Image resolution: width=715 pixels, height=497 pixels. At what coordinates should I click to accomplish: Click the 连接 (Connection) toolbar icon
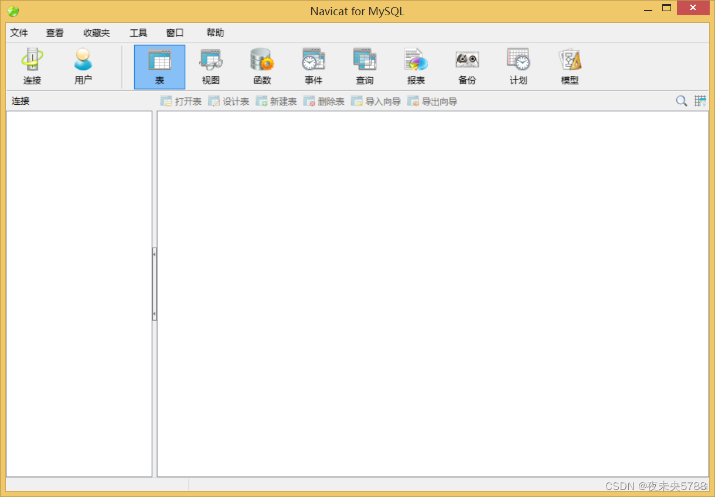[x=32, y=67]
